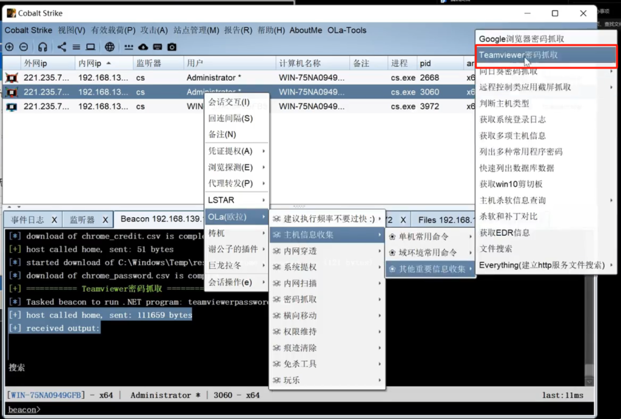Click the beacon icon for pid 2668
The width and height of the screenshot is (621, 419).
(12, 78)
